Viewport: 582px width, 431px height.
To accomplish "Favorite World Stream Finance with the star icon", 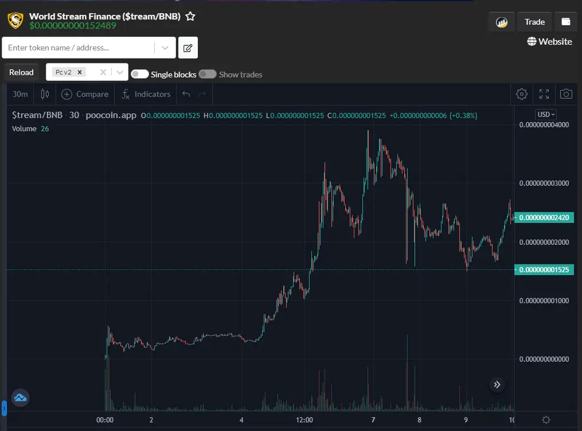I will pyautogui.click(x=190, y=16).
